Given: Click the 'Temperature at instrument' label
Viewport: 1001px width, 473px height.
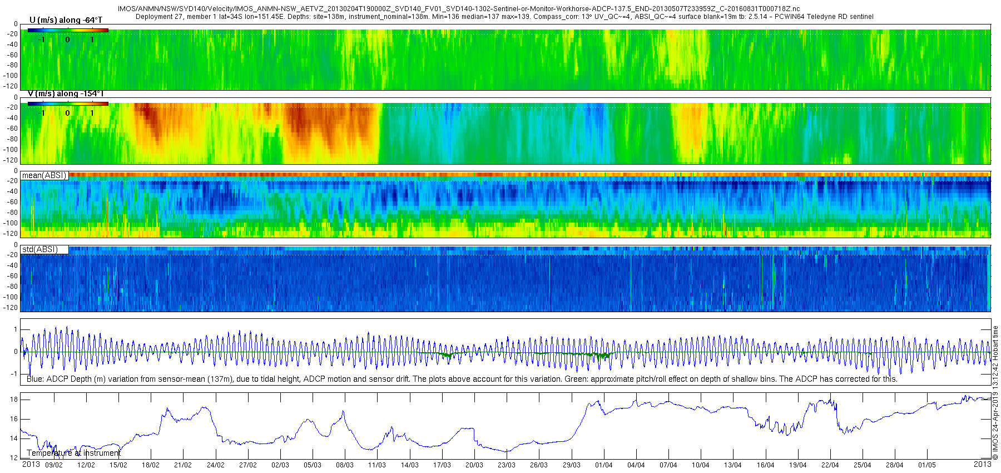Looking at the screenshot, I should [74, 453].
